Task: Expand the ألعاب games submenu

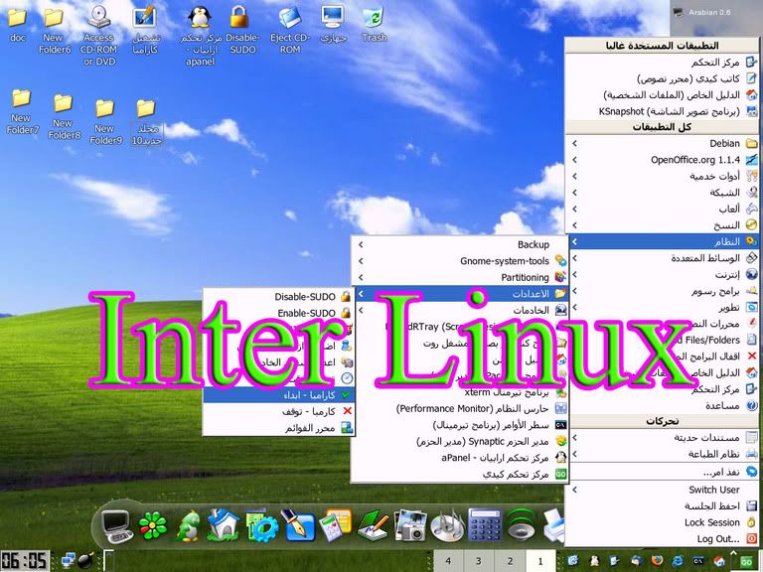Action: [x=664, y=209]
